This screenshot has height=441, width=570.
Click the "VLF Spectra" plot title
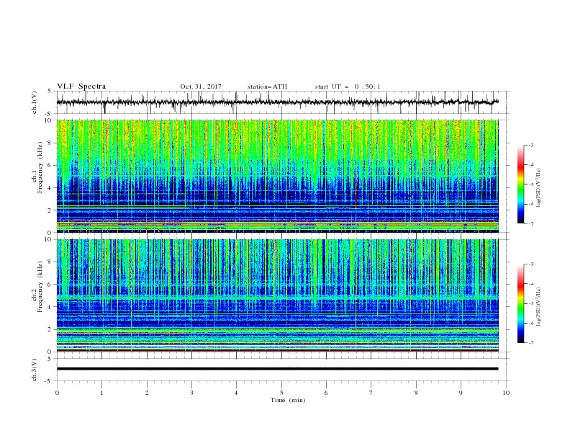[81, 86]
